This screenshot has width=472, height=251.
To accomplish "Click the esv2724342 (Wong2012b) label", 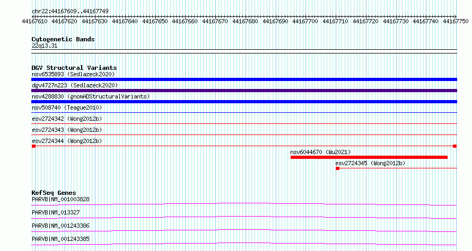I will [x=67, y=119].
